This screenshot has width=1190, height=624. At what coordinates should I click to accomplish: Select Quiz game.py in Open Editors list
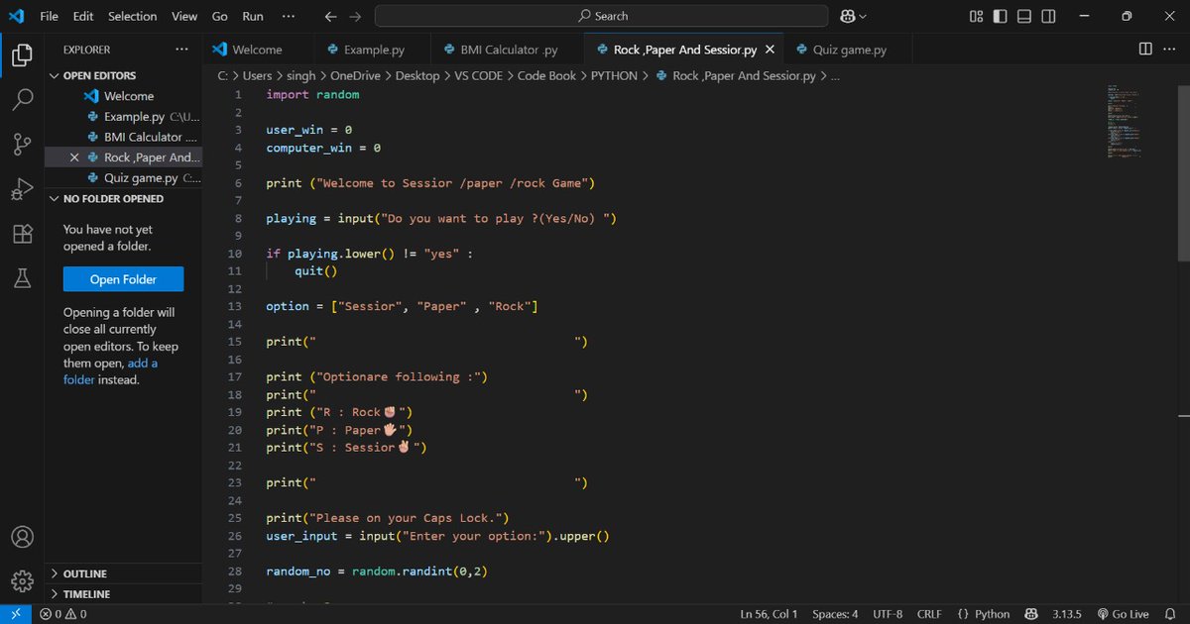[124, 178]
